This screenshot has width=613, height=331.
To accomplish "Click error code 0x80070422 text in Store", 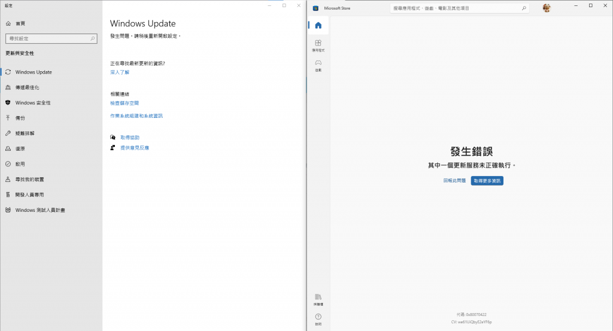I will pos(472,315).
